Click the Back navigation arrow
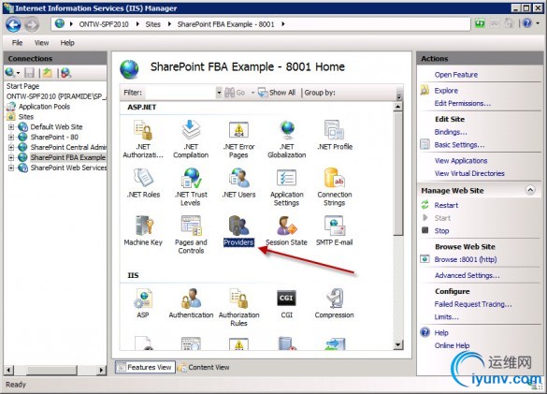 coord(13,24)
